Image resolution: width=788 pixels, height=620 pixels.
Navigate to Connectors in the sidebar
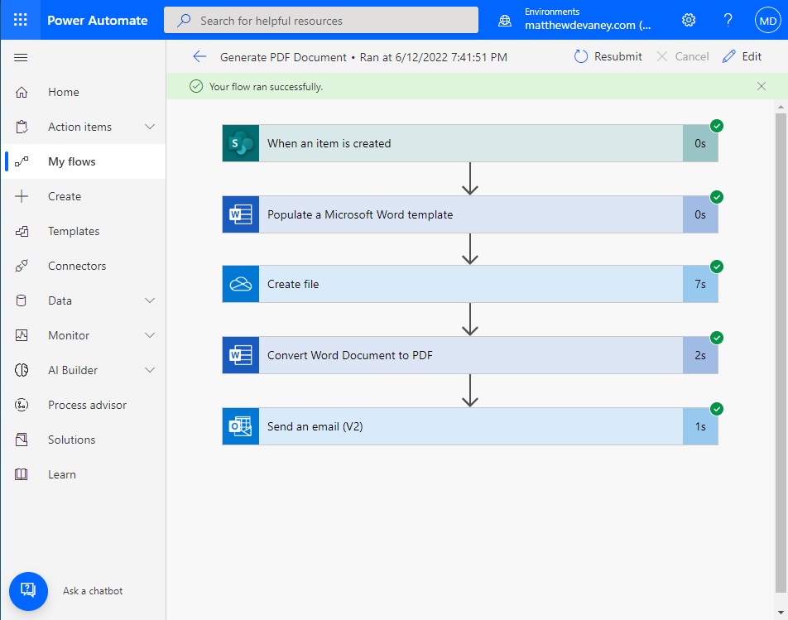(x=76, y=266)
